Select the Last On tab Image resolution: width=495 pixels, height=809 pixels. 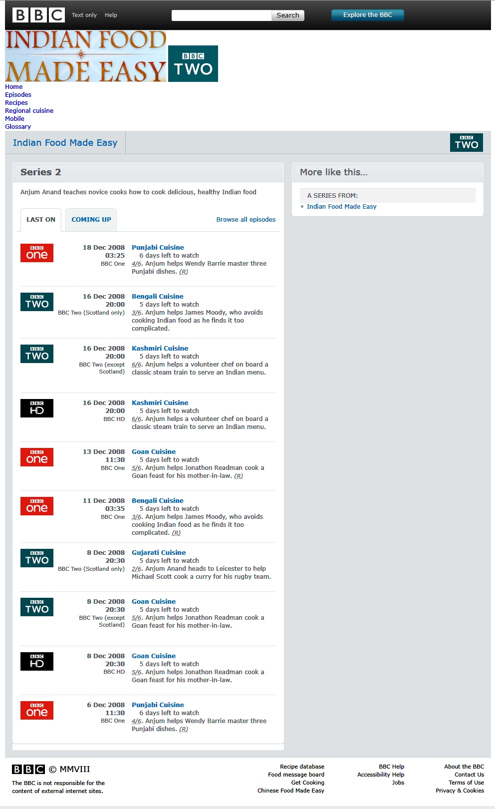point(41,220)
